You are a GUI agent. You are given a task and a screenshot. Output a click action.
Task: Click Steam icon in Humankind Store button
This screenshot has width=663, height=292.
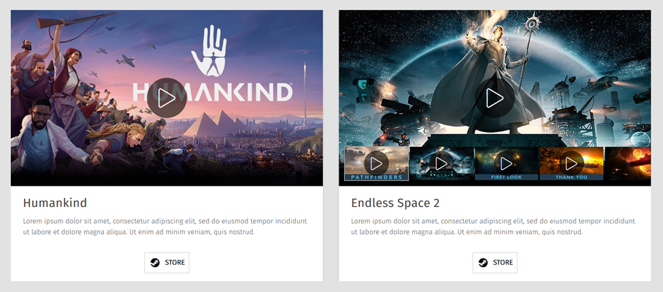[x=155, y=262]
